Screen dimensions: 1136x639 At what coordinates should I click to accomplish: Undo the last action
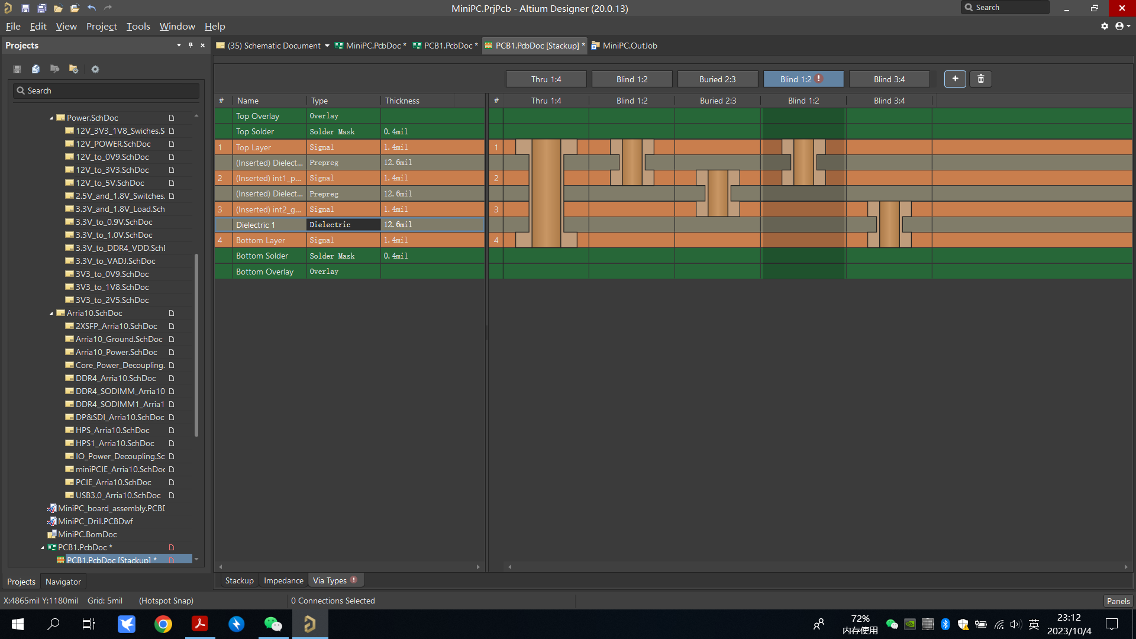point(91,8)
